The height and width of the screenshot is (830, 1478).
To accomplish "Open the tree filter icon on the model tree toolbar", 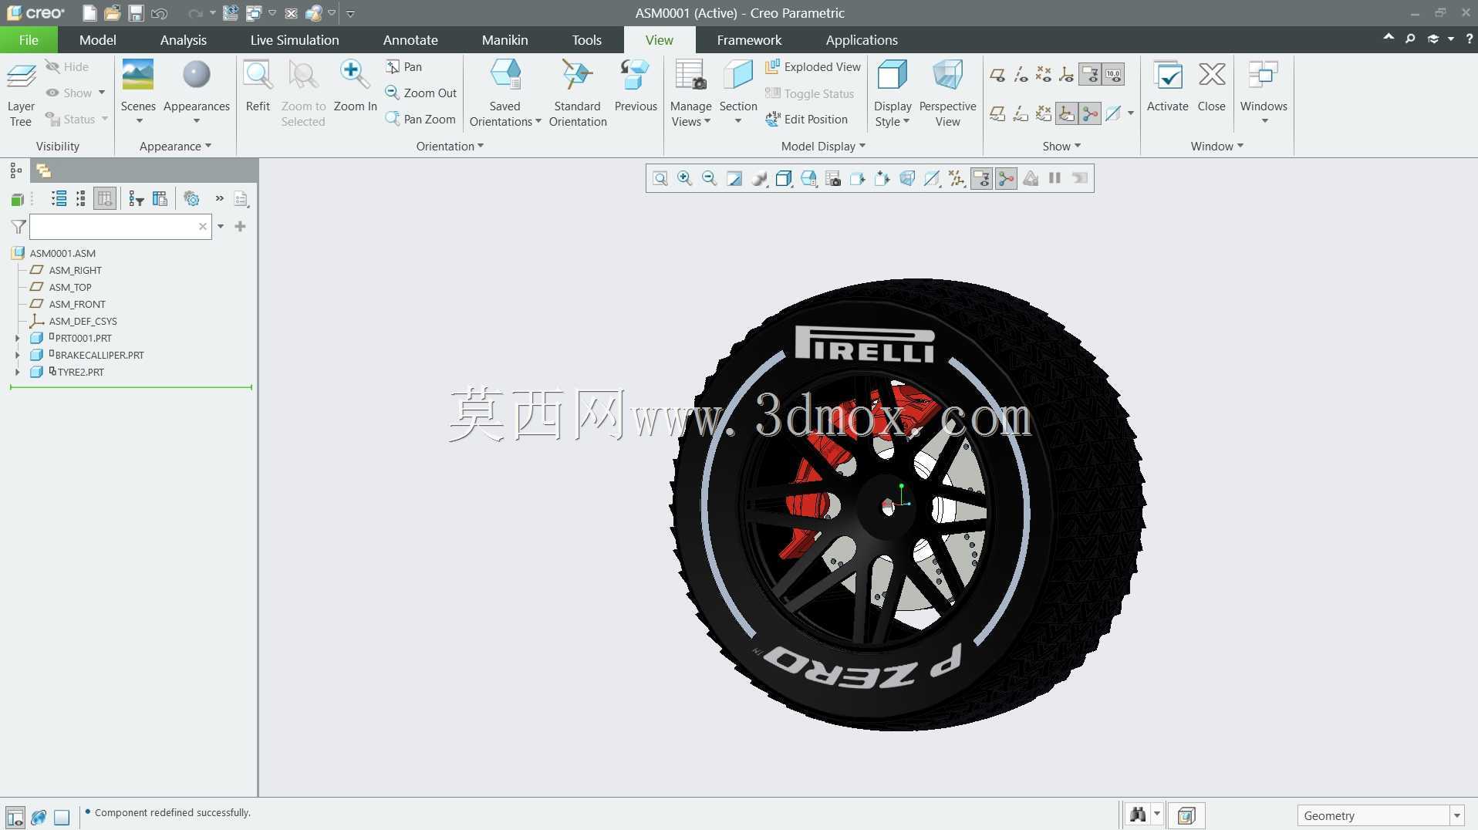I will pyautogui.click(x=137, y=199).
